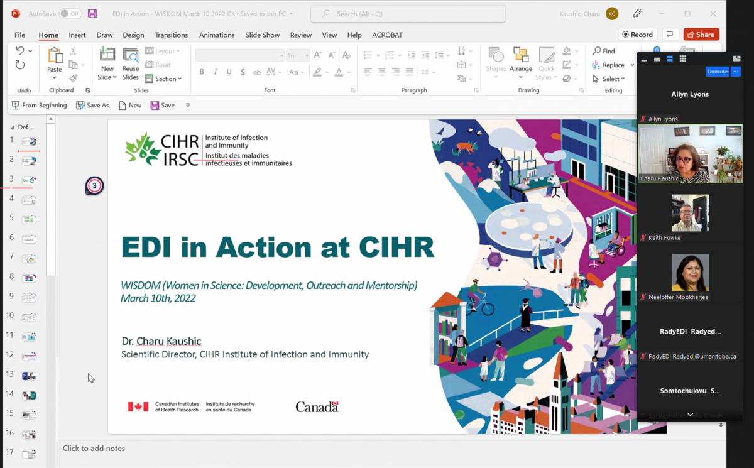Click the Arrange objects icon

click(521, 57)
